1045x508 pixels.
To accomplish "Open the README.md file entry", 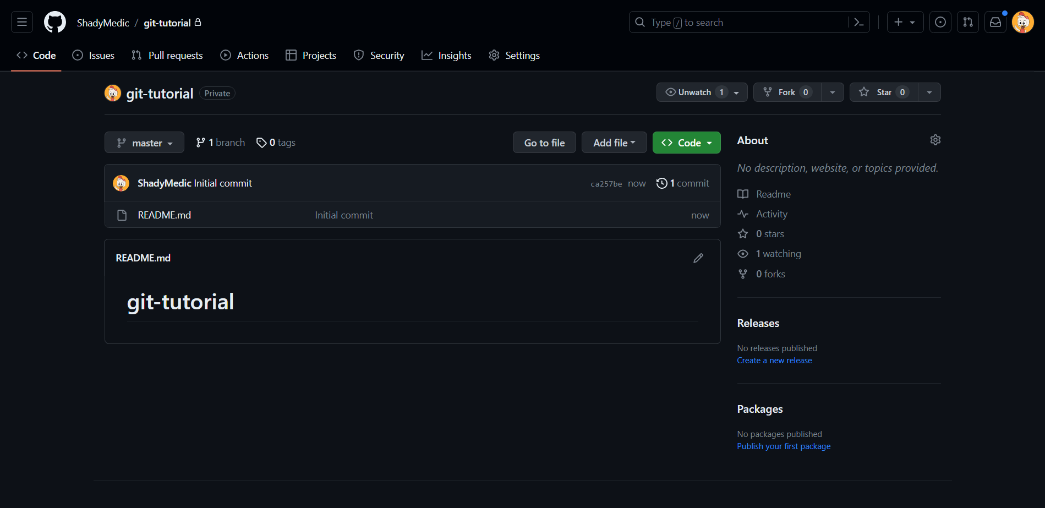I will pos(164,215).
